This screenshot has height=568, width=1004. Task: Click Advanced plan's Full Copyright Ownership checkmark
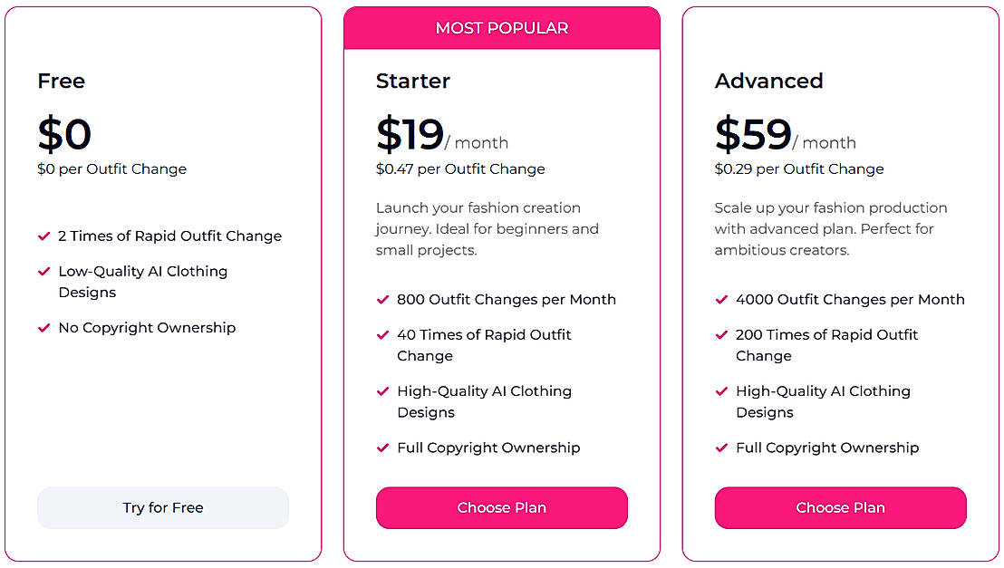[721, 448]
